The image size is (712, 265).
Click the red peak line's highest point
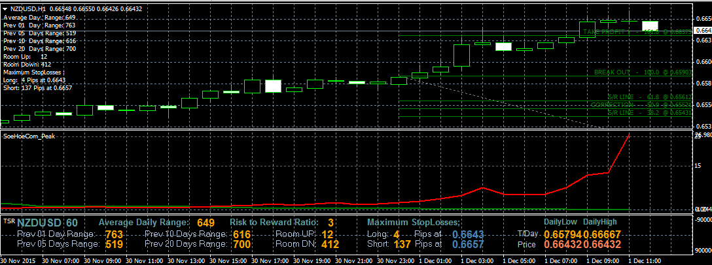point(629,134)
